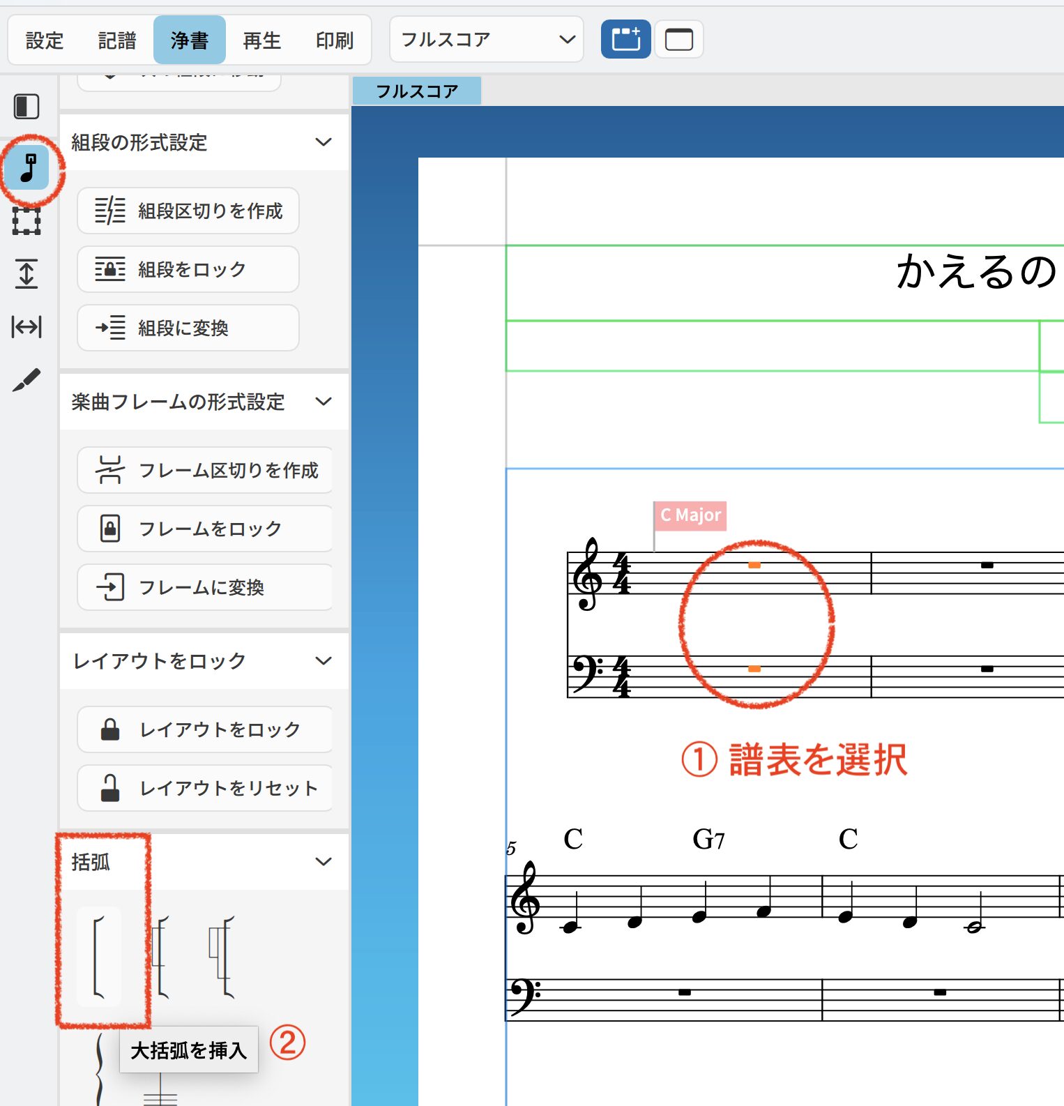Open the フルスコア layout dropdown
1064x1106 pixels.
point(486,39)
